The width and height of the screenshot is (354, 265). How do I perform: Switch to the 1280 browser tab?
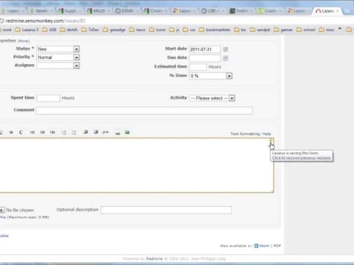[213, 11]
